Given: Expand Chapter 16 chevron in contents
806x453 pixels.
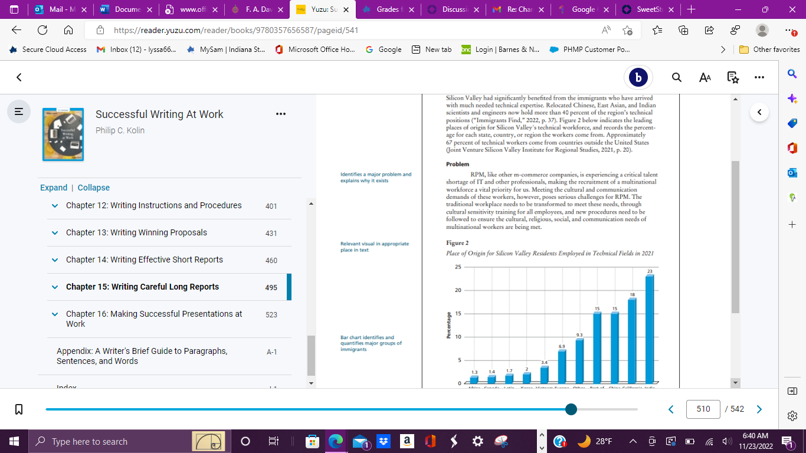Looking at the screenshot, I should pyautogui.click(x=55, y=314).
